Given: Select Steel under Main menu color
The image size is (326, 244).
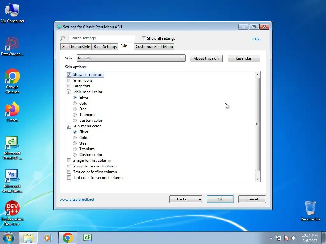Looking at the screenshot, I should [75, 109].
